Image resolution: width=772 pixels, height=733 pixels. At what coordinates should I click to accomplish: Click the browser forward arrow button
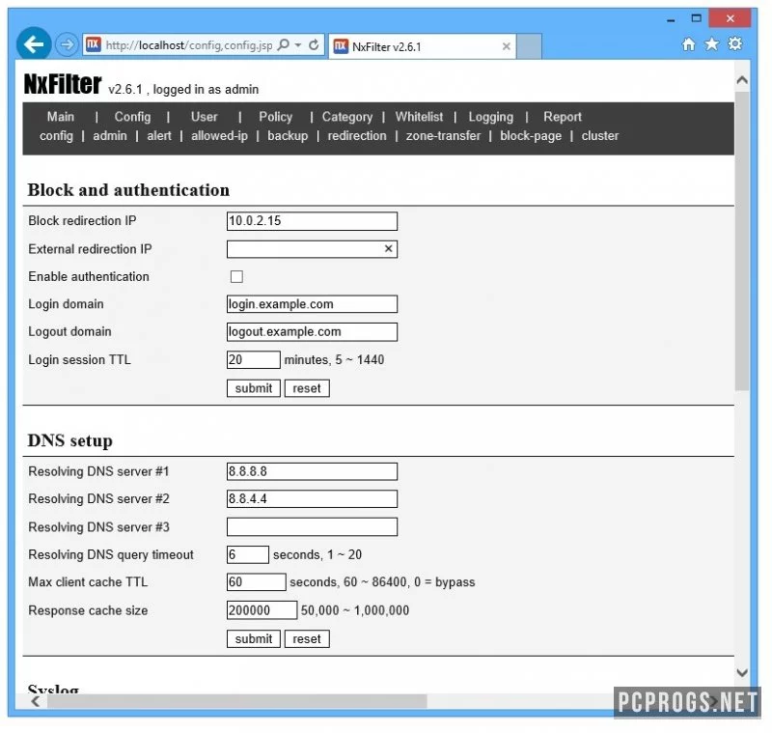(x=67, y=45)
